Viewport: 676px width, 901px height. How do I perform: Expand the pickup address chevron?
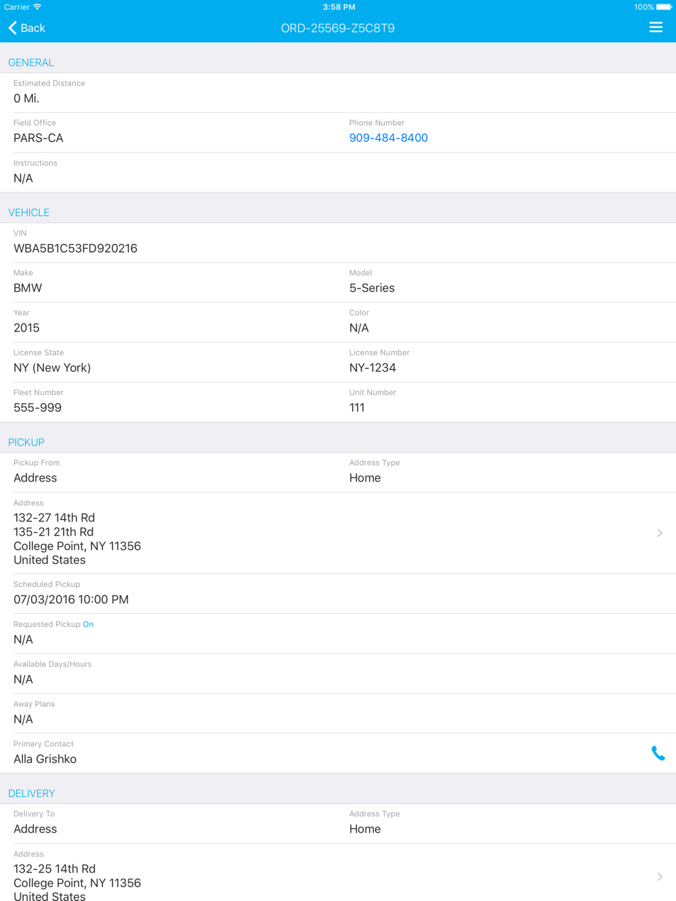coord(660,533)
